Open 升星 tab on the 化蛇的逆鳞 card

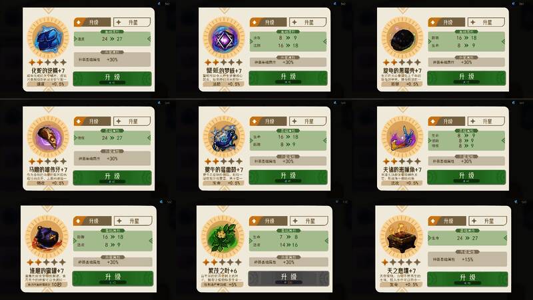tap(132, 23)
